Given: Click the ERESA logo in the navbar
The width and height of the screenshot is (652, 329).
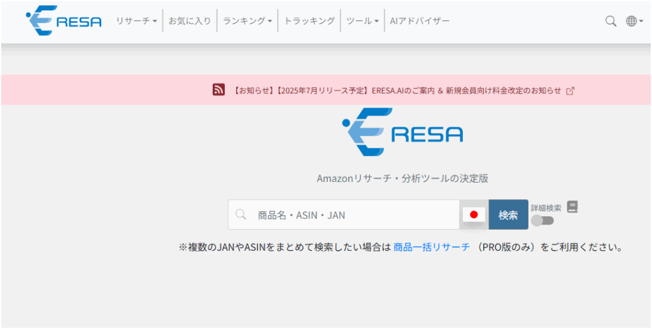Looking at the screenshot, I should pos(64,20).
